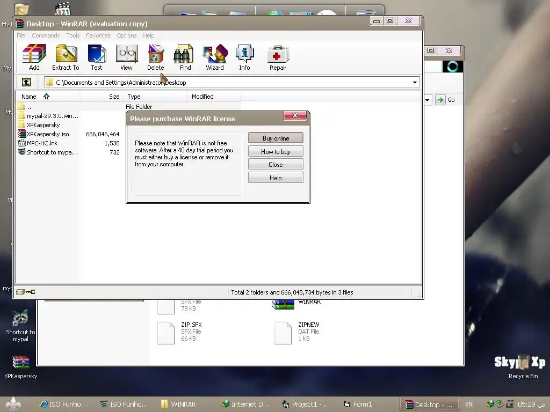
Task: Click the key icon in WinRAR status bar
Action: click(x=31, y=292)
